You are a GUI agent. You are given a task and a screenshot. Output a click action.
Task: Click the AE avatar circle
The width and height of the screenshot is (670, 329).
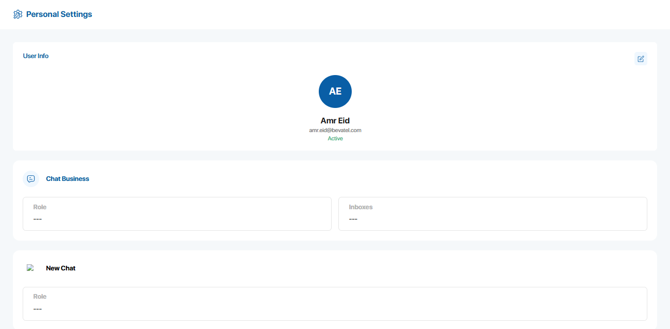(x=335, y=92)
